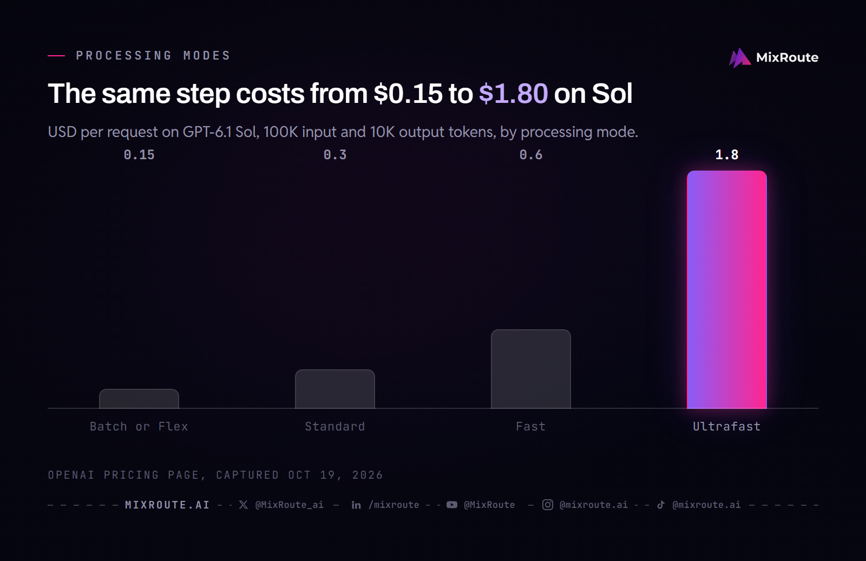The image size is (866, 561).
Task: Click the Batch or Flex axis label
Action: (139, 427)
